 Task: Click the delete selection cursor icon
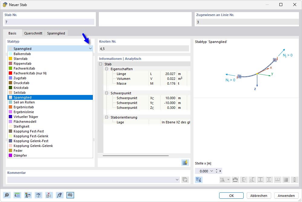click(x=49, y=195)
